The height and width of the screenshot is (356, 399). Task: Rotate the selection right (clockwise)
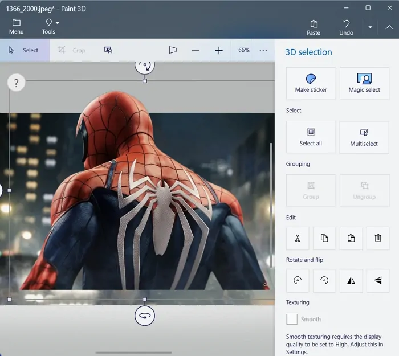[x=324, y=281]
